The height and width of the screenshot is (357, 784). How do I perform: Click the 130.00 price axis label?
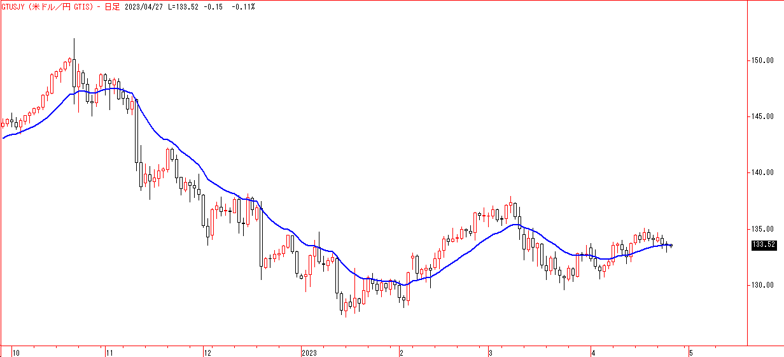coord(762,285)
